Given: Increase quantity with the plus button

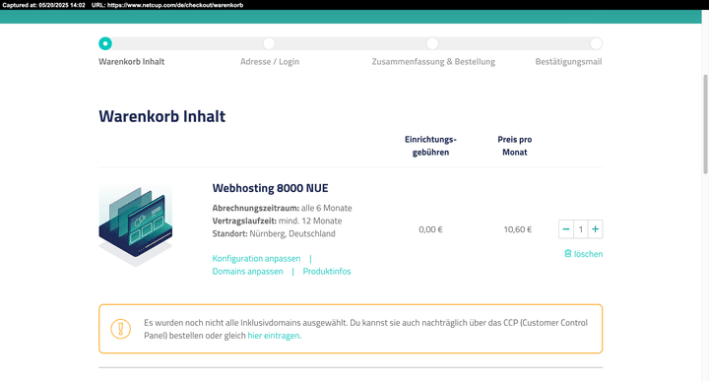Looking at the screenshot, I should tap(595, 229).
